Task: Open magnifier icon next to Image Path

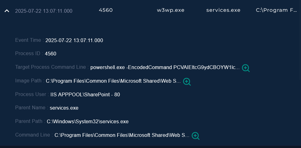Action: click(187, 82)
